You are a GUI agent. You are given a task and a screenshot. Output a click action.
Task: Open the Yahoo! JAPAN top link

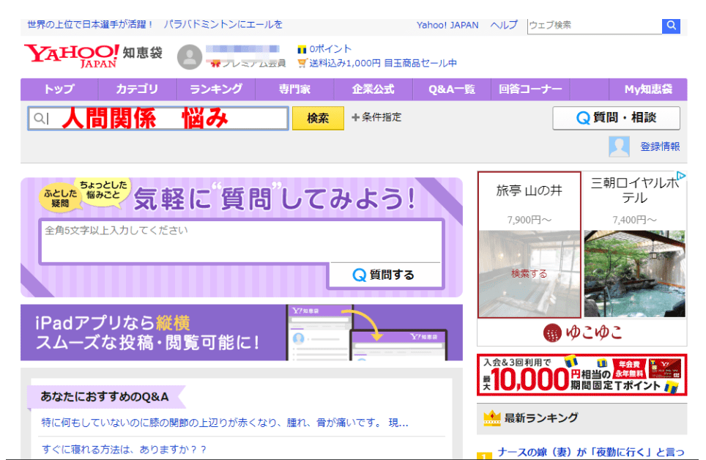(x=447, y=25)
